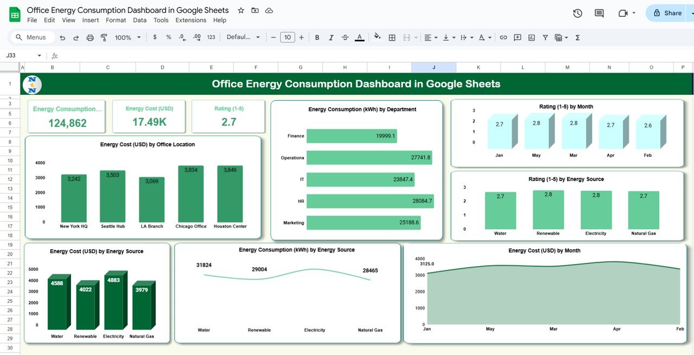The width and height of the screenshot is (694, 355).
Task: Click the Insert link icon
Action: pos(503,37)
